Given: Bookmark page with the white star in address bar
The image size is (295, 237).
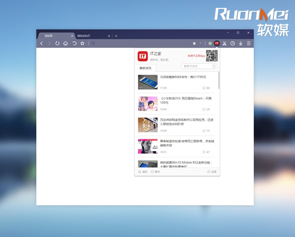Looking at the screenshot, I should pyautogui.click(x=194, y=43).
